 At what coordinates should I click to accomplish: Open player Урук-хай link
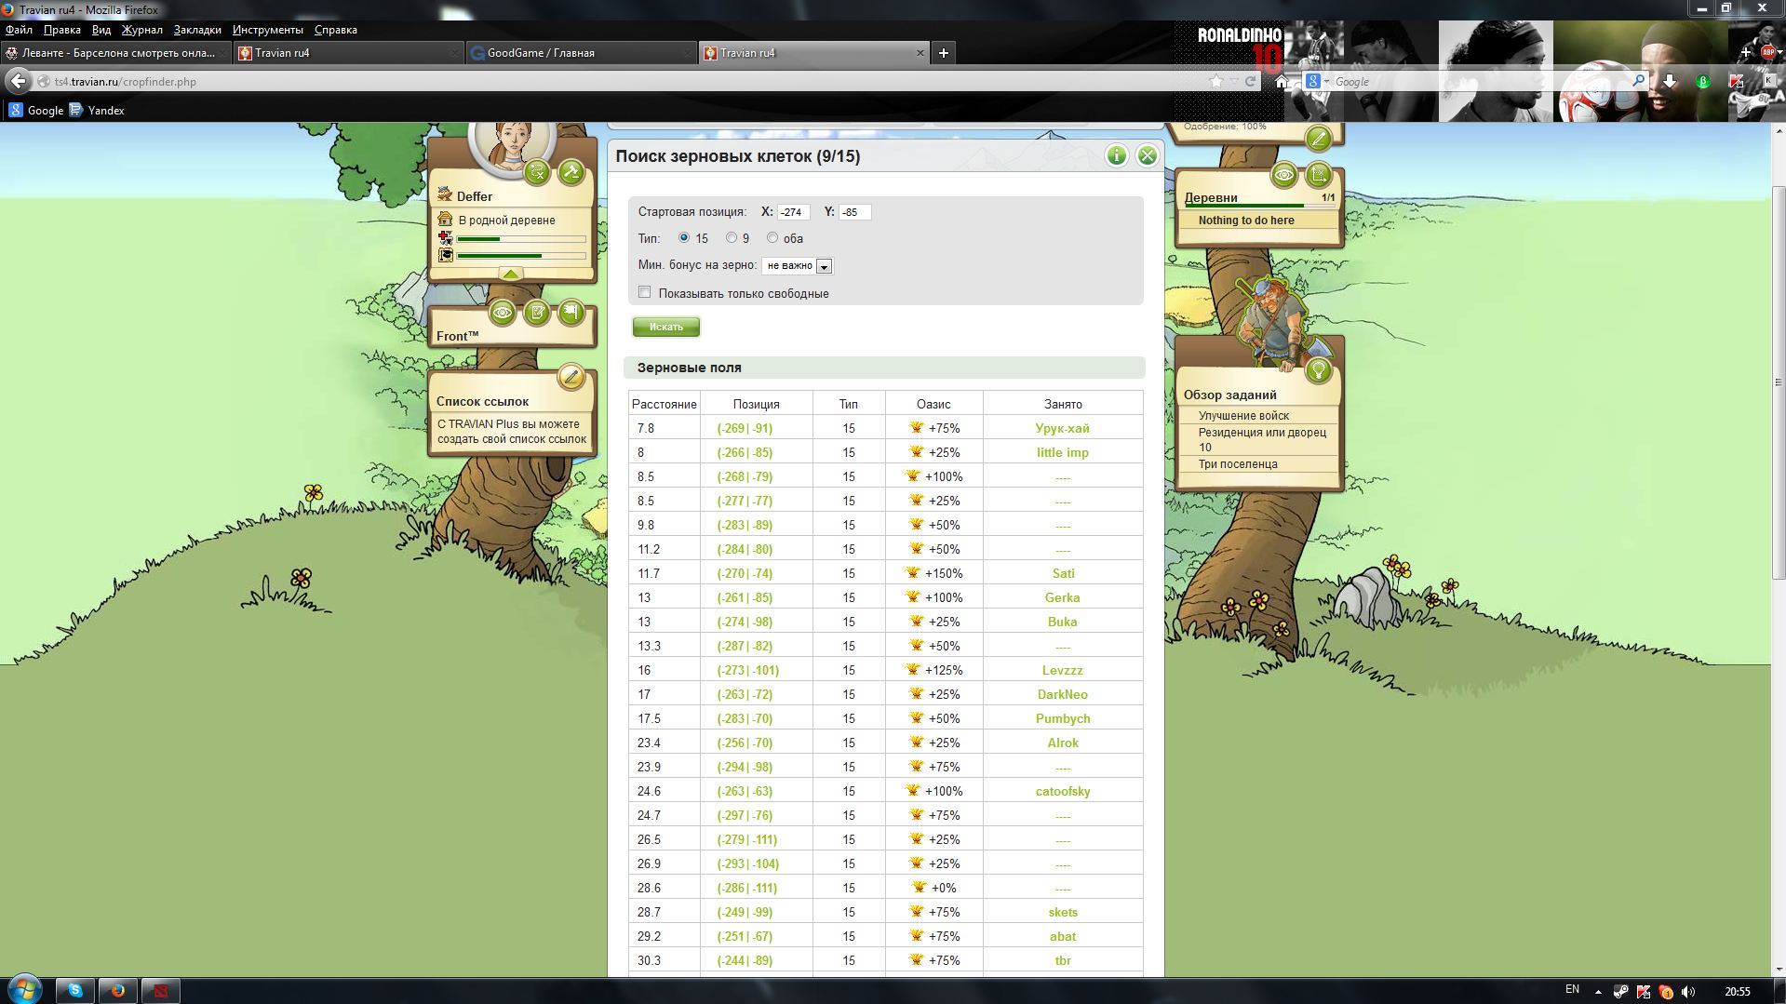click(1062, 428)
